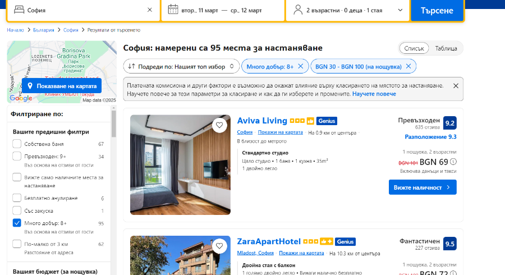Viewport: 505px width, 275px height.
Task: Click the 9.5 review score badge
Action: [449, 244]
